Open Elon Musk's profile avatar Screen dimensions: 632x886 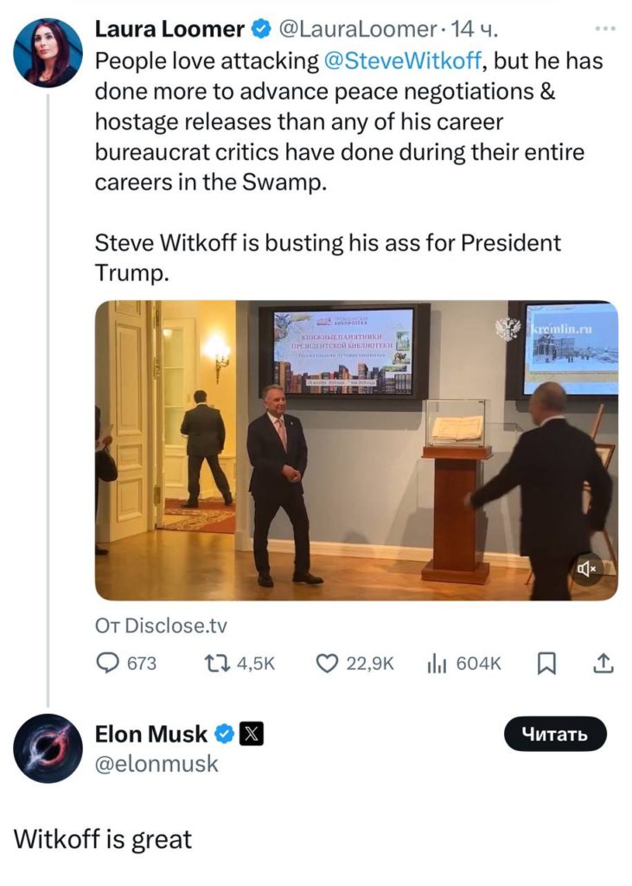click(x=48, y=748)
